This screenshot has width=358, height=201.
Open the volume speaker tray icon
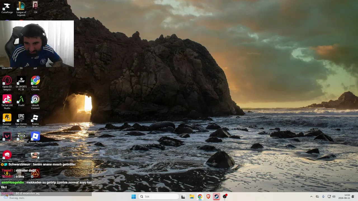(x=334, y=197)
